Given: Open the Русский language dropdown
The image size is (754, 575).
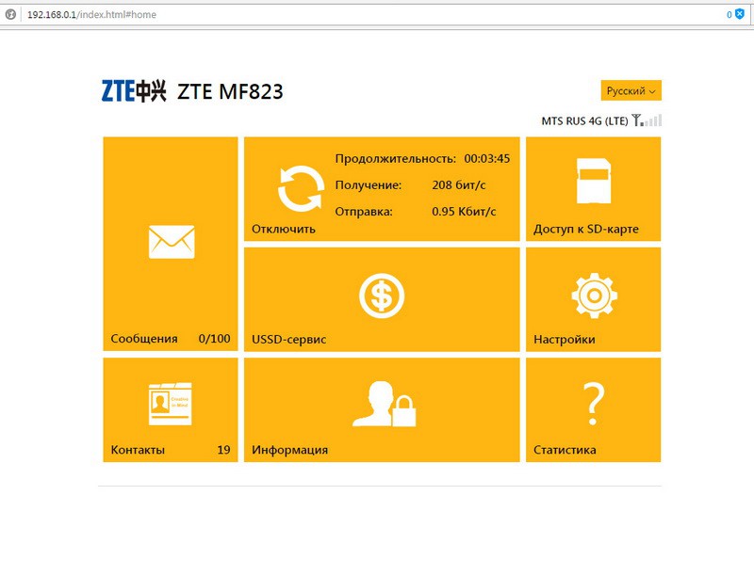Looking at the screenshot, I should (631, 90).
